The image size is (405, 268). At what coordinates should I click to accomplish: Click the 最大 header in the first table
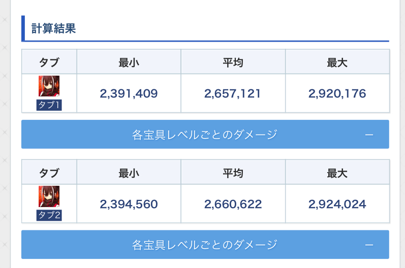click(x=337, y=62)
